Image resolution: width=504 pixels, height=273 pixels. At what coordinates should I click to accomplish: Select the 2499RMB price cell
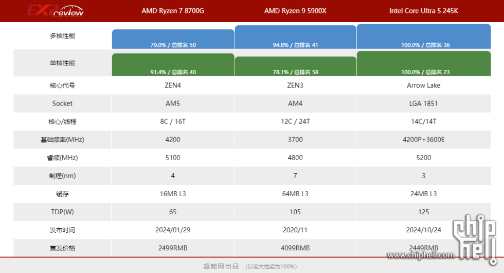[173, 248]
